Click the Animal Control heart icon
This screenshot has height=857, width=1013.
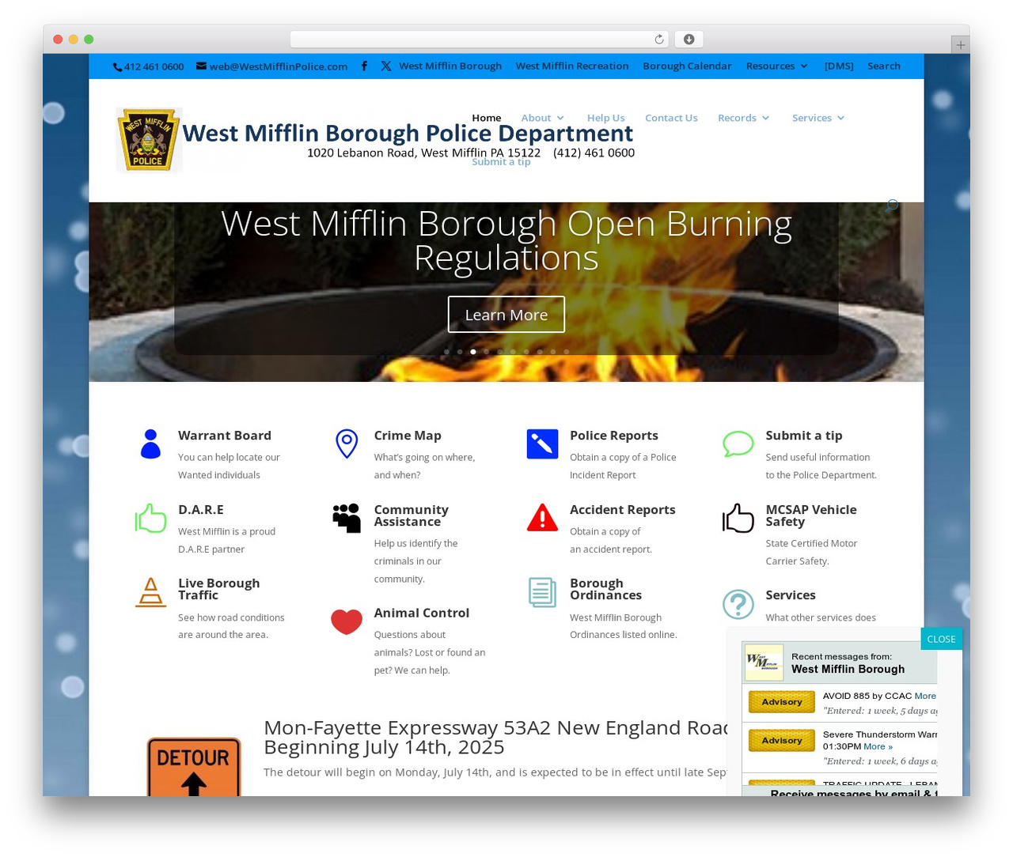point(347,622)
